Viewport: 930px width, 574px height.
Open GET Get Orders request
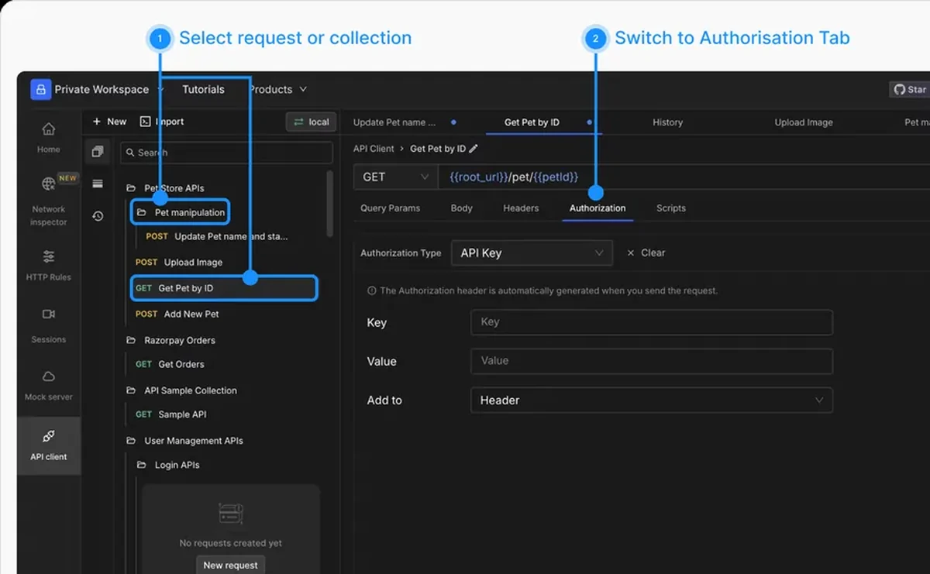[170, 364]
